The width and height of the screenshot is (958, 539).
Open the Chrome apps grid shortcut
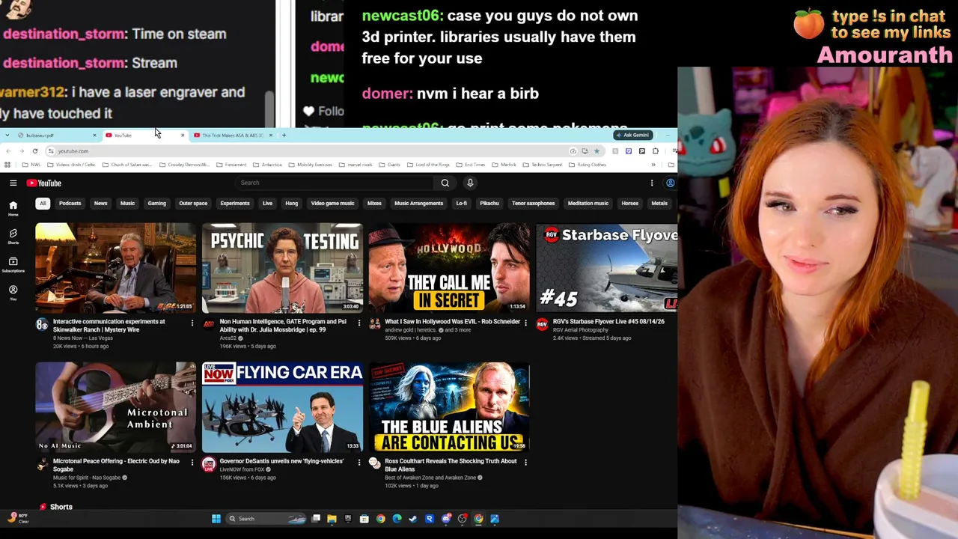pyautogui.click(x=7, y=165)
